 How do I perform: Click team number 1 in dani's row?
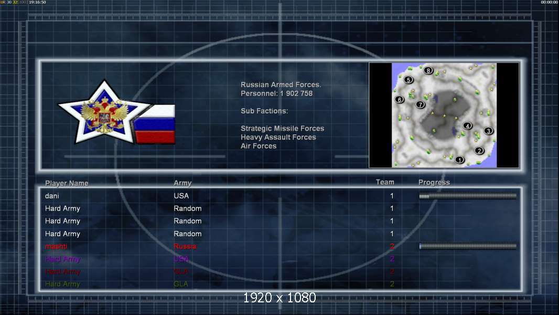[392, 196]
